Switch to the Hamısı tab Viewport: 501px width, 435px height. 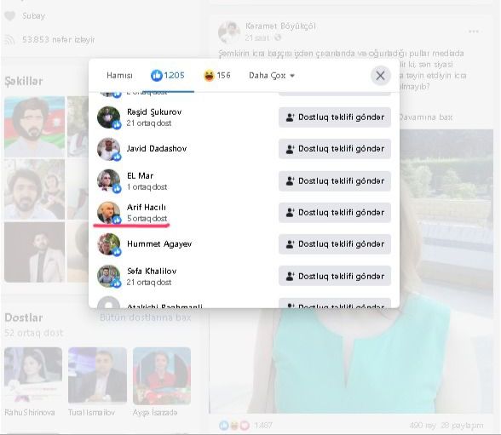[x=119, y=75]
